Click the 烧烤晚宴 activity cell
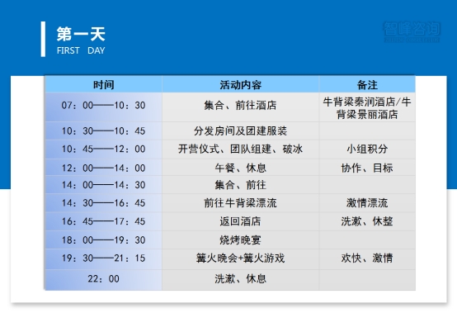The width and height of the screenshot is (457, 313). (240, 240)
